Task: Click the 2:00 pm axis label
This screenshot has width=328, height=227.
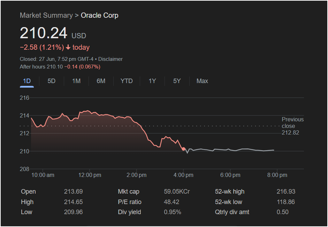Action: click(x=137, y=175)
